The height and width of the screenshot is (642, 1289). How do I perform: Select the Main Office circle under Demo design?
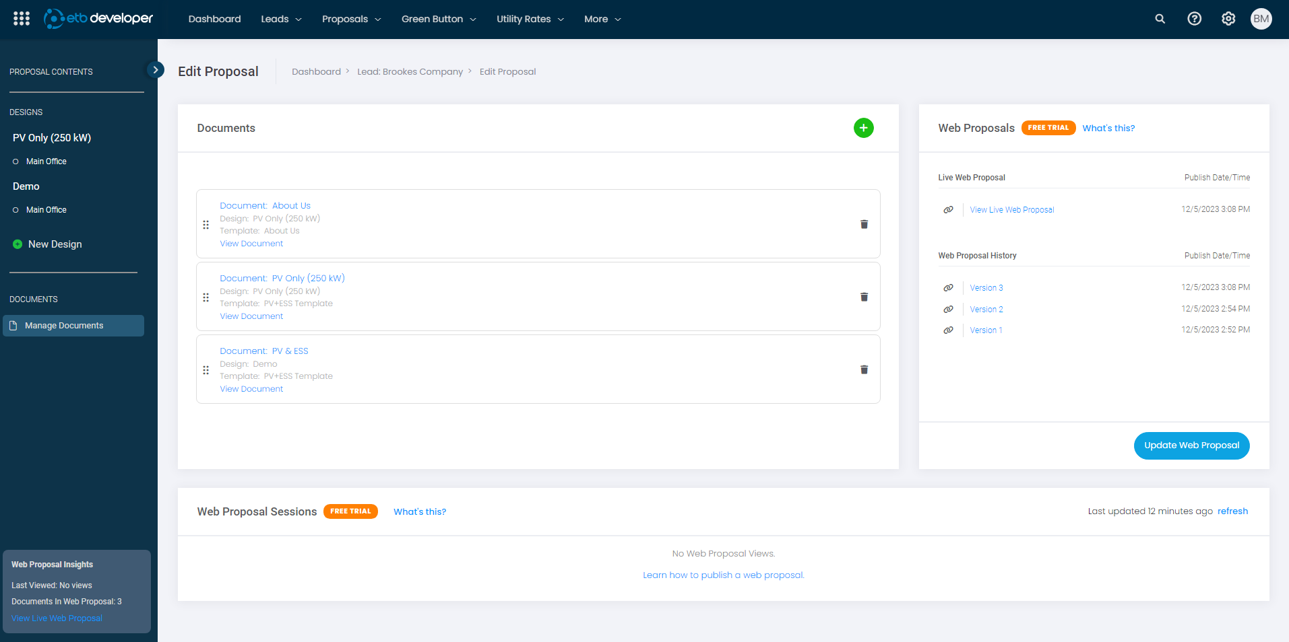[16, 209]
